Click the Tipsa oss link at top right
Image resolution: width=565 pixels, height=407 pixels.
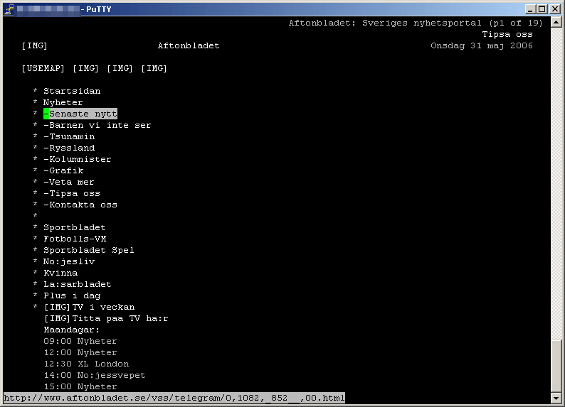(507, 35)
